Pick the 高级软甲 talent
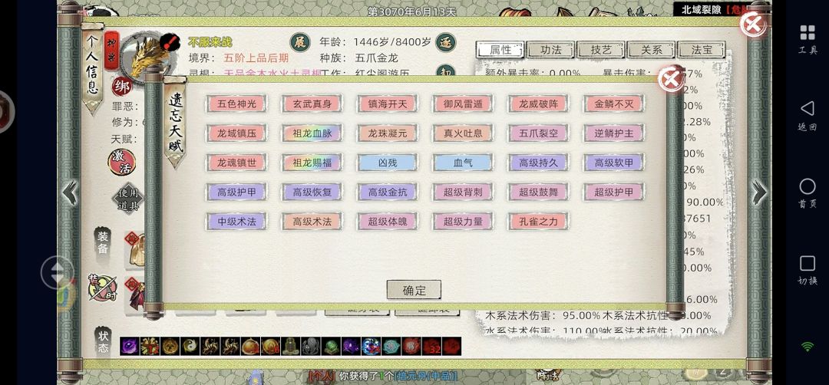This screenshot has width=829, height=385. (614, 163)
